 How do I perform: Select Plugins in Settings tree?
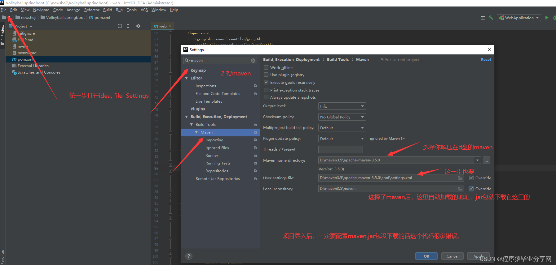(198, 109)
